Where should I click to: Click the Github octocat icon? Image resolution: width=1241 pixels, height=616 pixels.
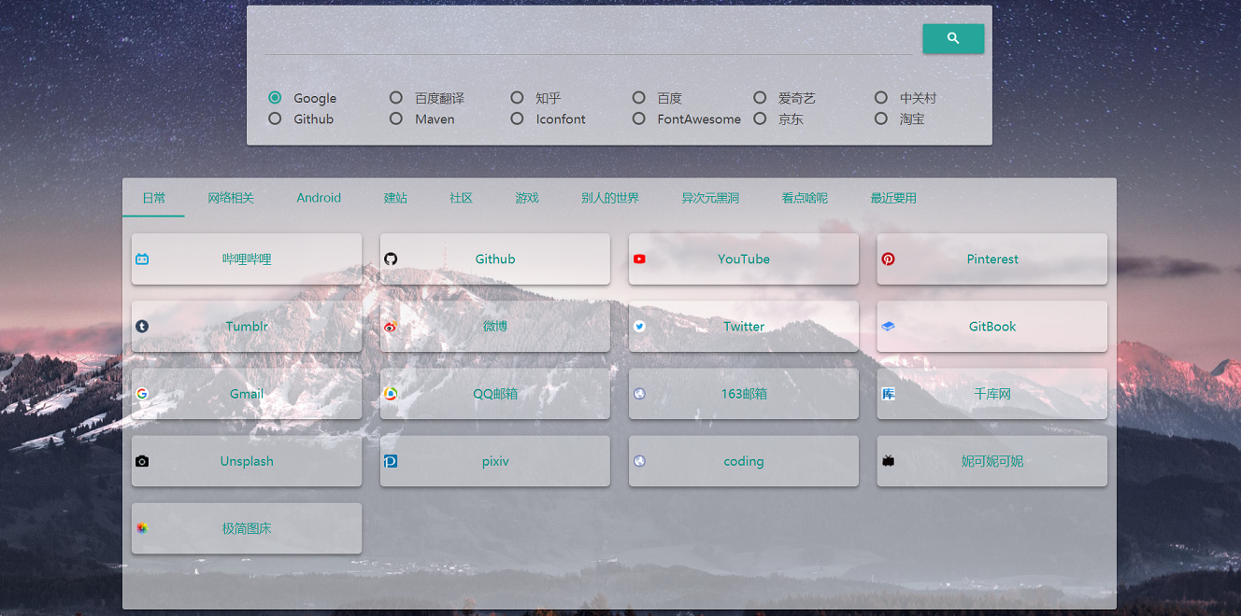pos(391,259)
